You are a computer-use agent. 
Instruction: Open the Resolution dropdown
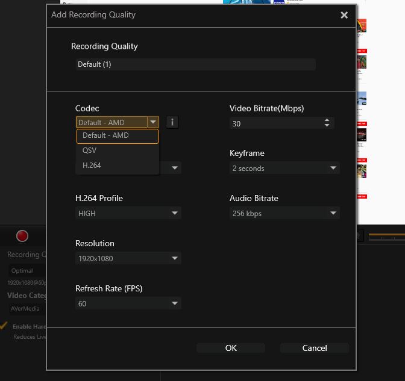pos(128,258)
